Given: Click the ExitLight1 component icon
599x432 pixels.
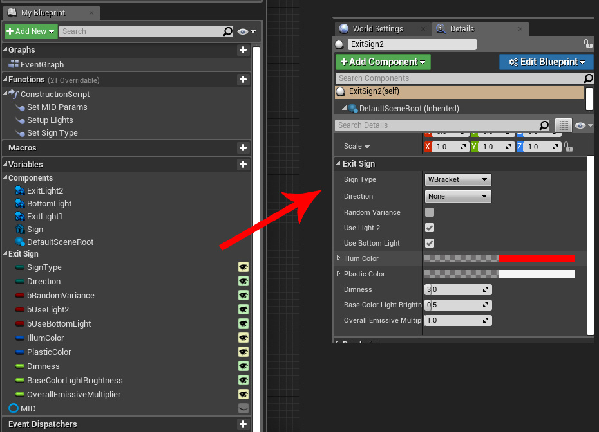Looking at the screenshot, I should pos(20,216).
